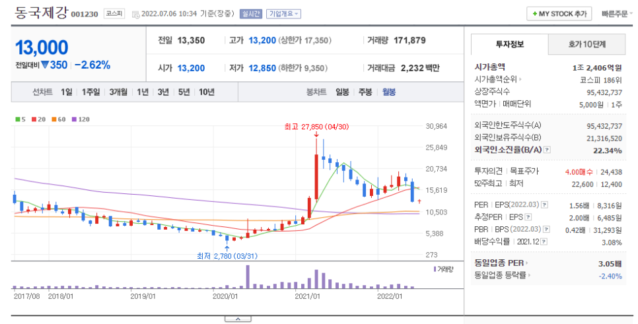Click the 동국제강 stock name title

(41, 13)
